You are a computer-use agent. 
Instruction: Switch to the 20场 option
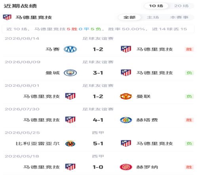[181, 6]
